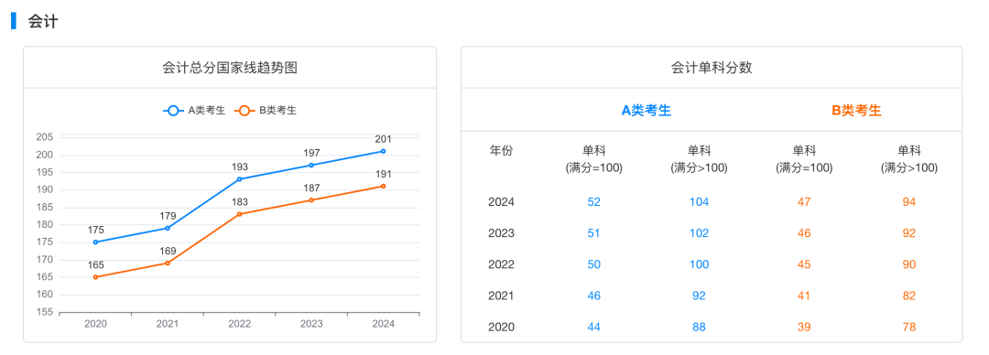Click the 会计 section heading
Viewport: 989px width, 355px height.
point(43,21)
